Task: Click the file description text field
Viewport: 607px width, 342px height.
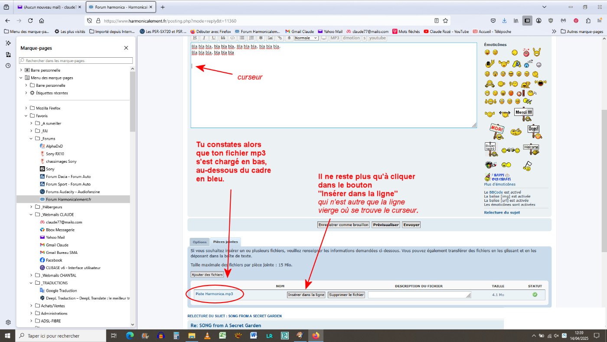Action: pyautogui.click(x=419, y=295)
